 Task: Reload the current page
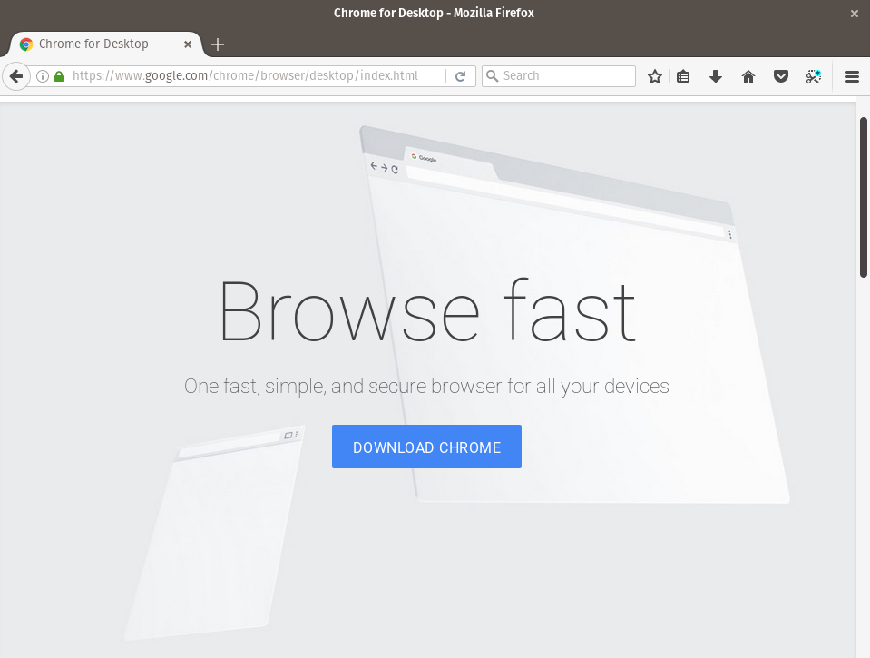point(461,75)
